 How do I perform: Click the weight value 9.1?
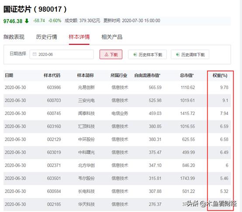click(225, 101)
